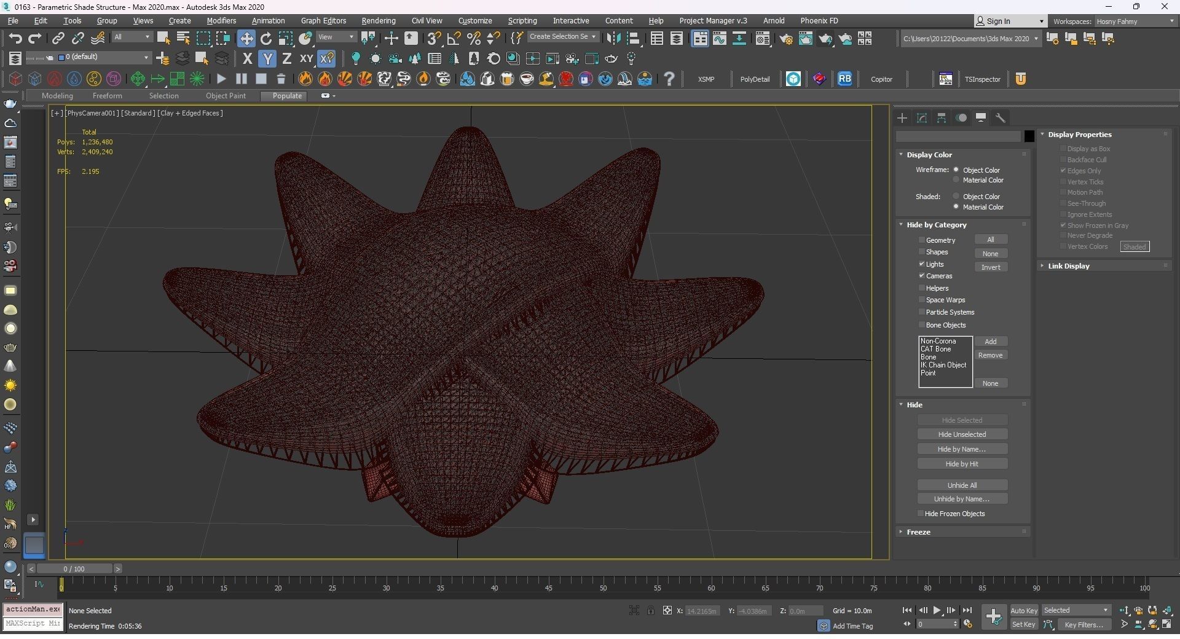This screenshot has height=639, width=1180.
Task: Open the Rendering menu
Action: (378, 21)
